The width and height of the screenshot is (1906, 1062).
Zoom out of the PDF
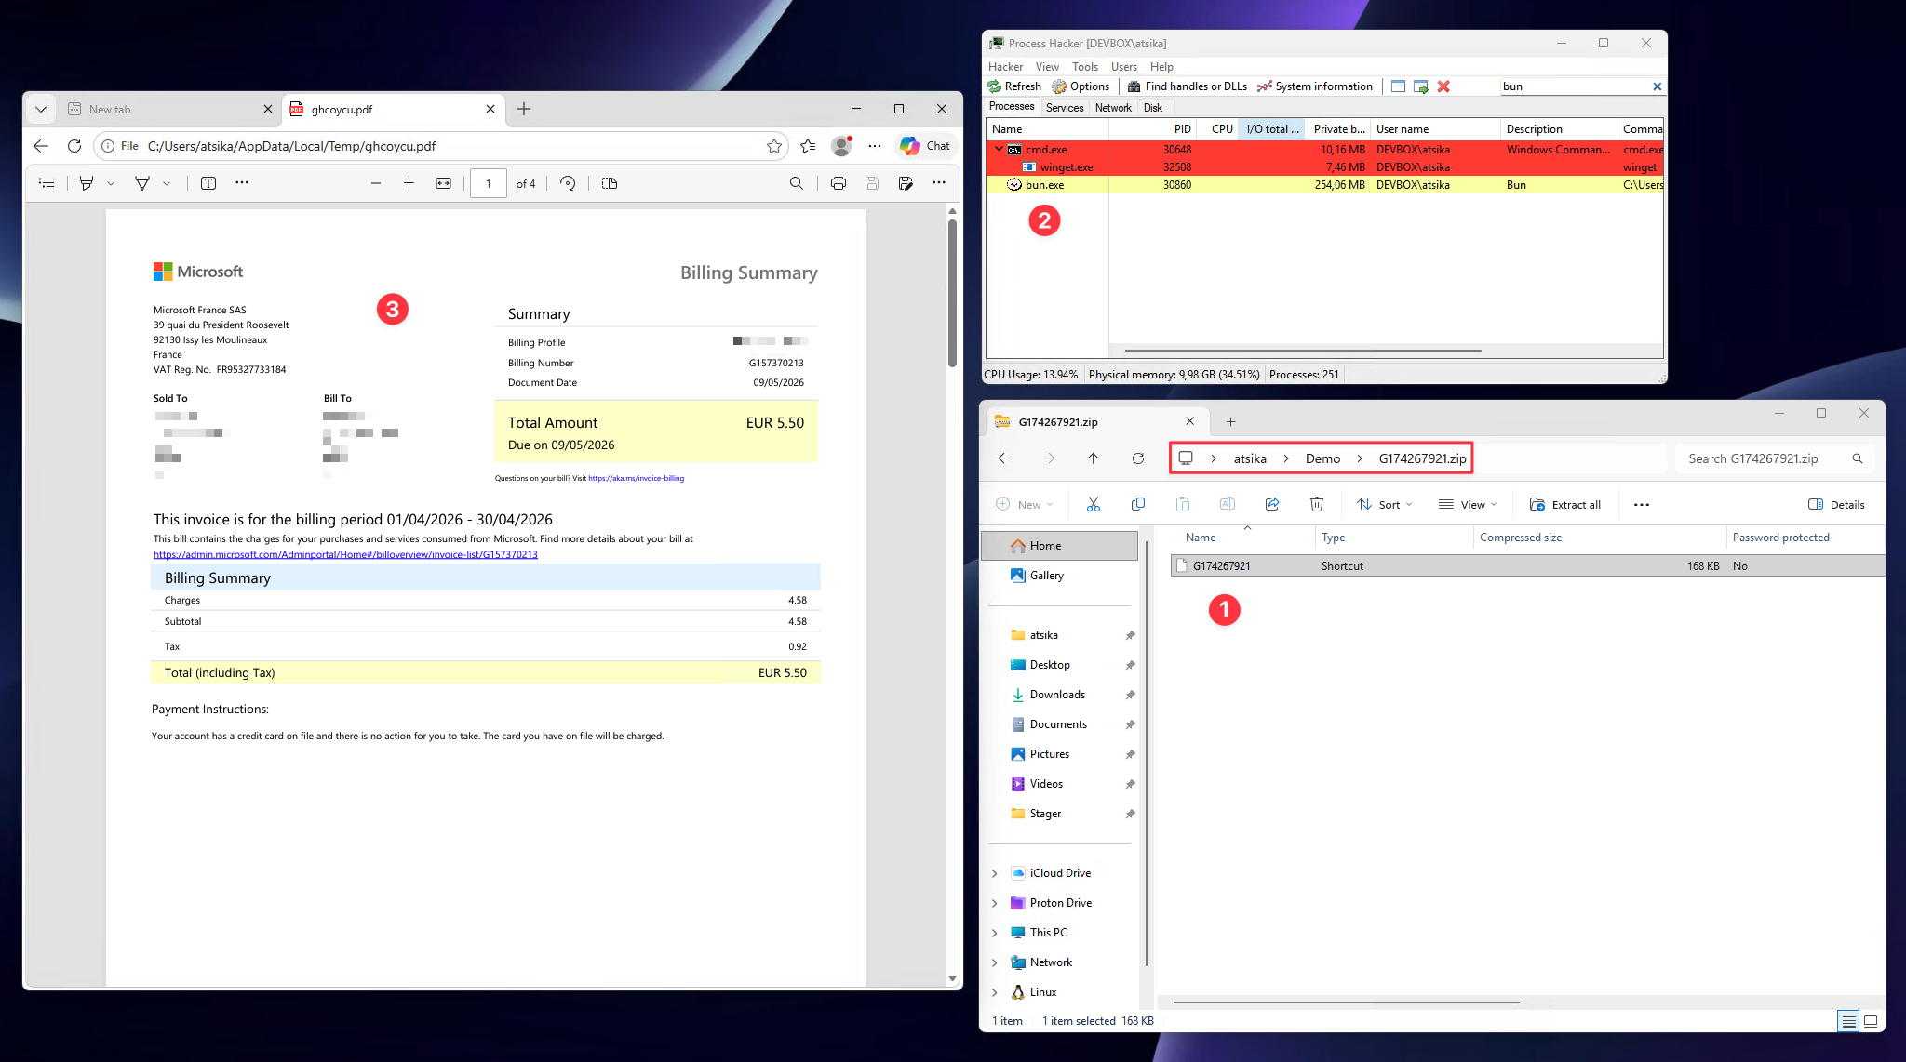[x=376, y=183]
